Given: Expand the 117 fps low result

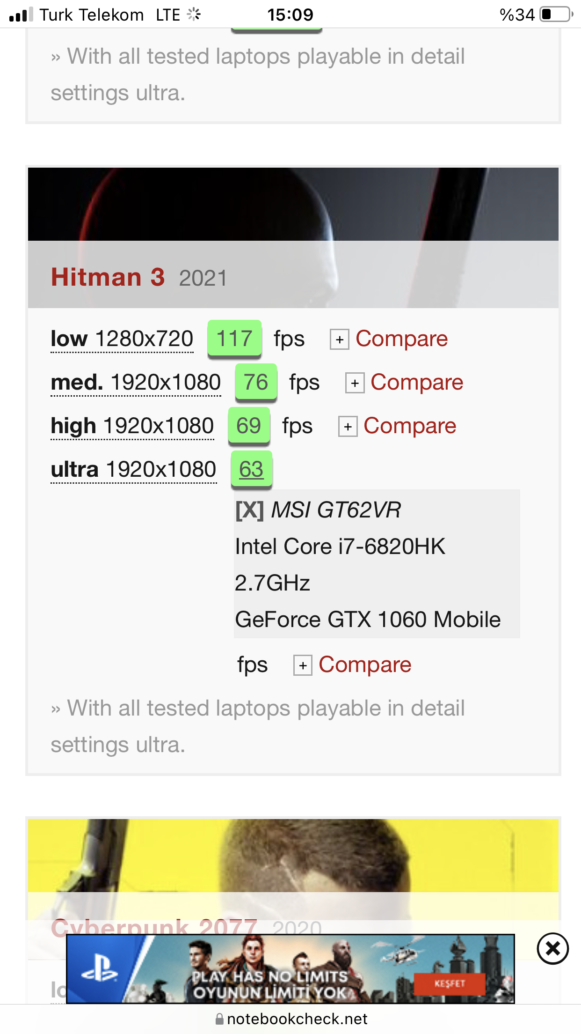Looking at the screenshot, I should pyautogui.click(x=234, y=339).
